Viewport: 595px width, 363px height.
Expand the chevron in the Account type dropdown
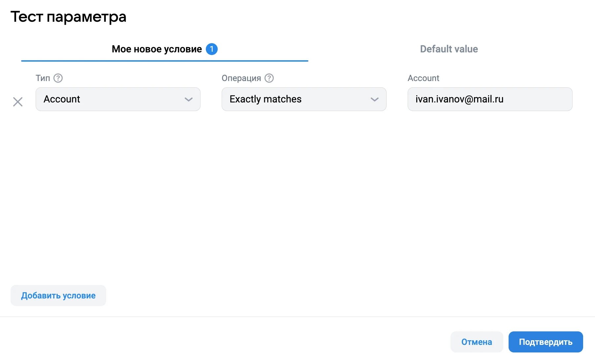(x=188, y=99)
